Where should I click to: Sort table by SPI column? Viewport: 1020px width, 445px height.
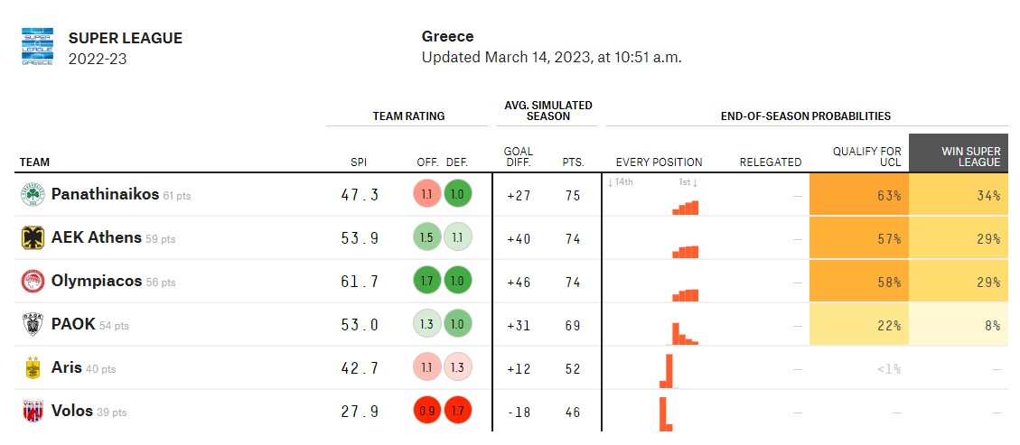(359, 162)
